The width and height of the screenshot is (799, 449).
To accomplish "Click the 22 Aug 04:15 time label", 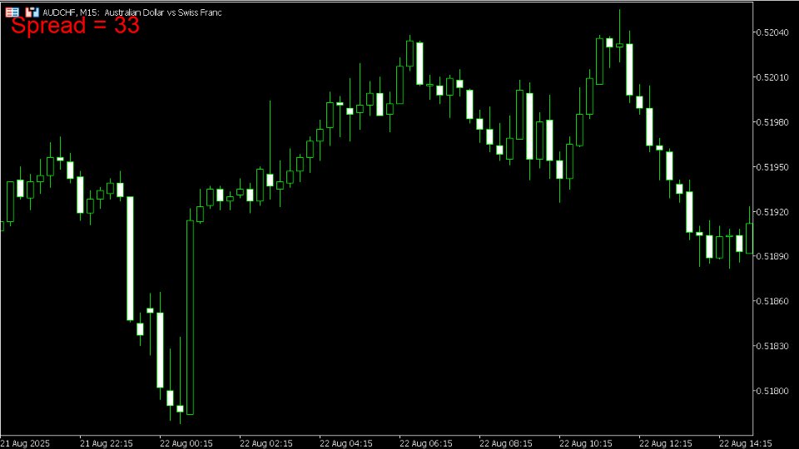I will [346, 443].
